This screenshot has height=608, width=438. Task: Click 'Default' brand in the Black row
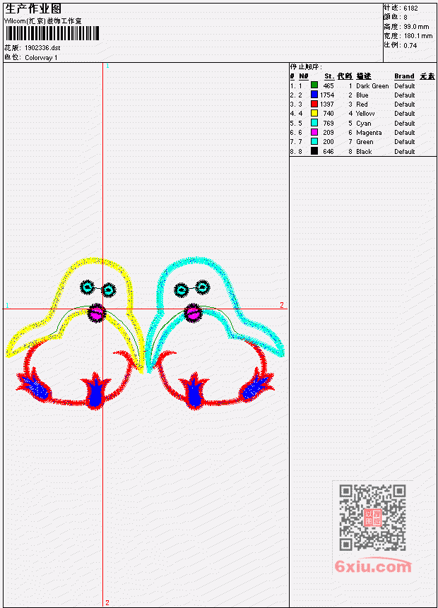[x=404, y=152]
